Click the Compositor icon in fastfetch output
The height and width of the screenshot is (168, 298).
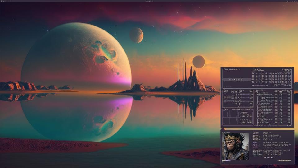pos(253,137)
